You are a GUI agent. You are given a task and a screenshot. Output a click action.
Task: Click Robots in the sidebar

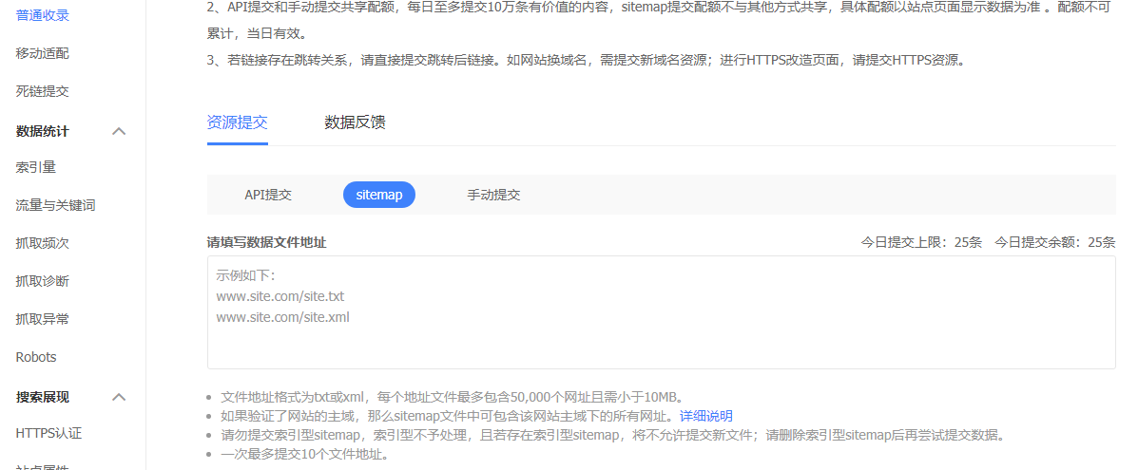click(x=36, y=357)
